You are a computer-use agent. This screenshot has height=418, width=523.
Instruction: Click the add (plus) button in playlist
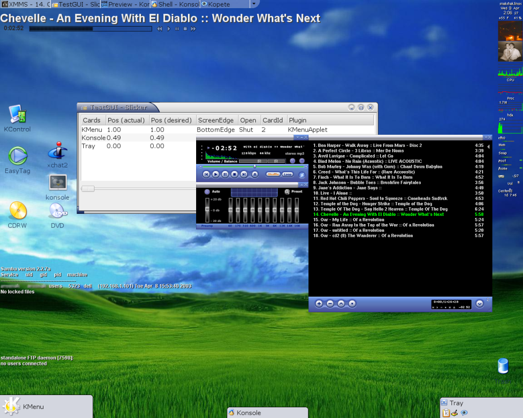coord(319,304)
